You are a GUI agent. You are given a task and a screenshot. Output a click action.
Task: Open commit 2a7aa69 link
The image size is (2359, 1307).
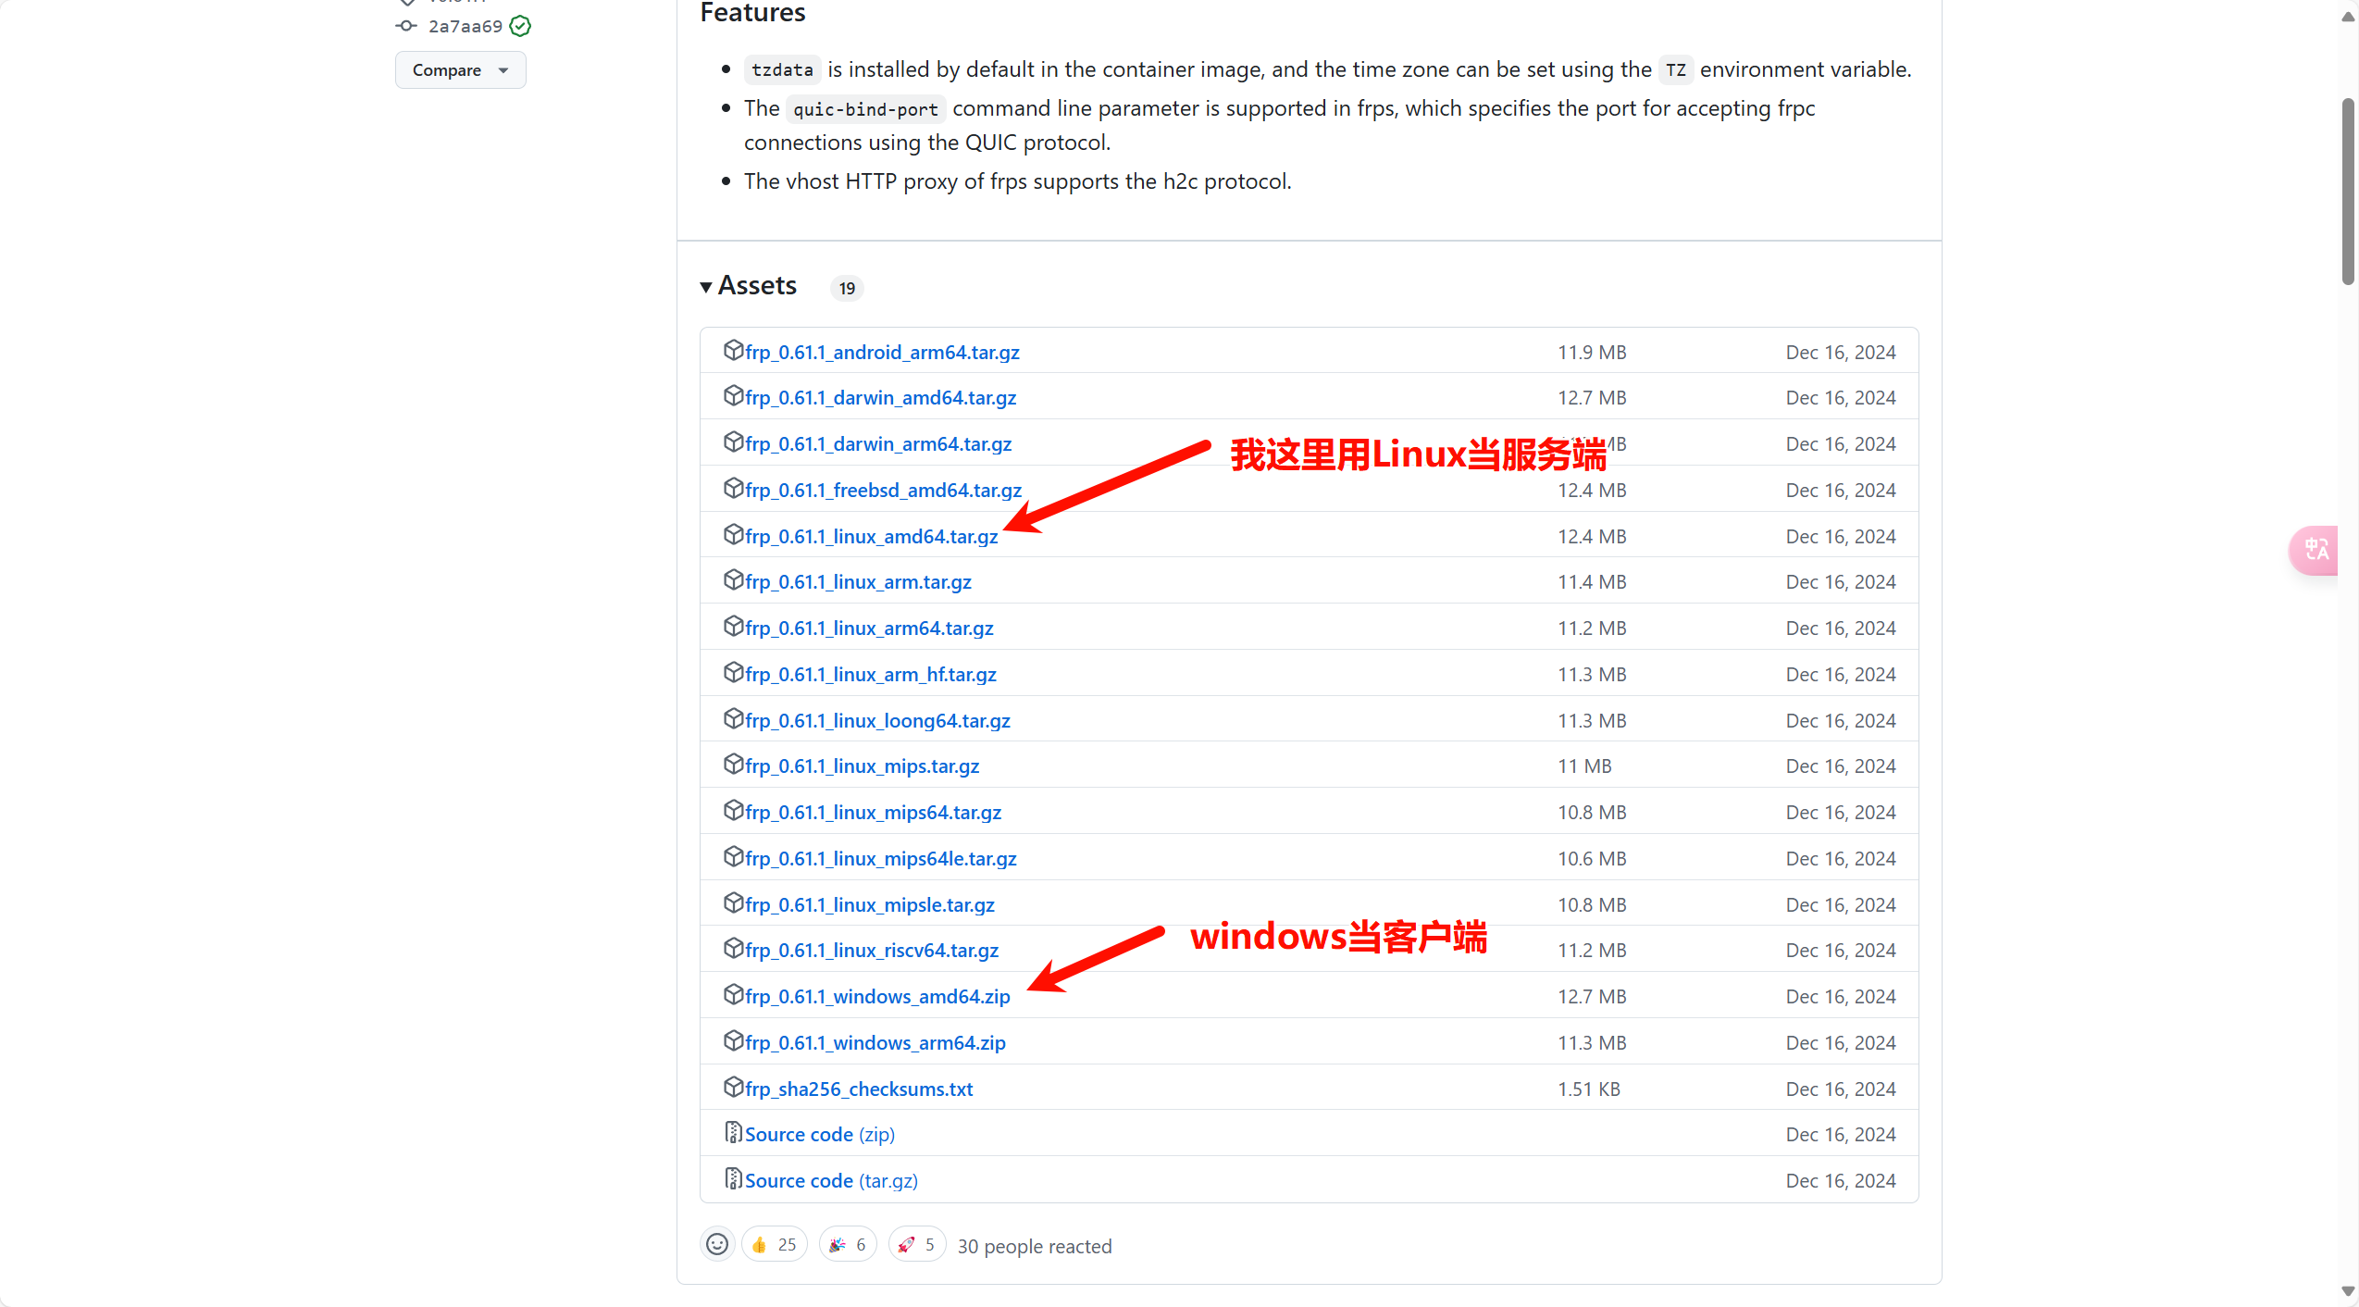[x=465, y=26]
